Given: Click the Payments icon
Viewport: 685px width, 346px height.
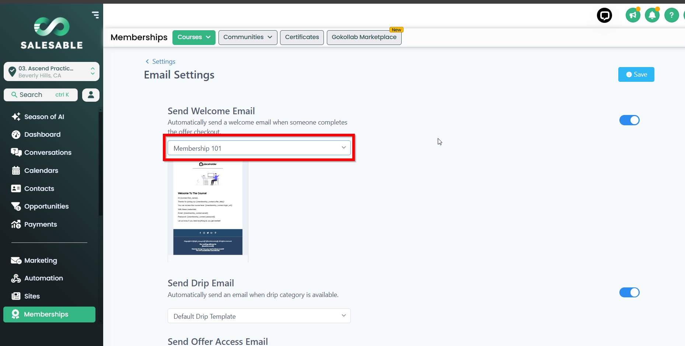Looking at the screenshot, I should coord(16,224).
